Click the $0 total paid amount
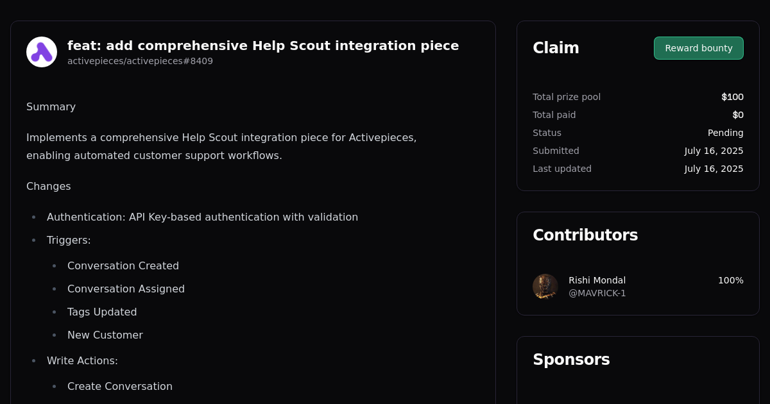The height and width of the screenshot is (404, 770). coord(738,115)
